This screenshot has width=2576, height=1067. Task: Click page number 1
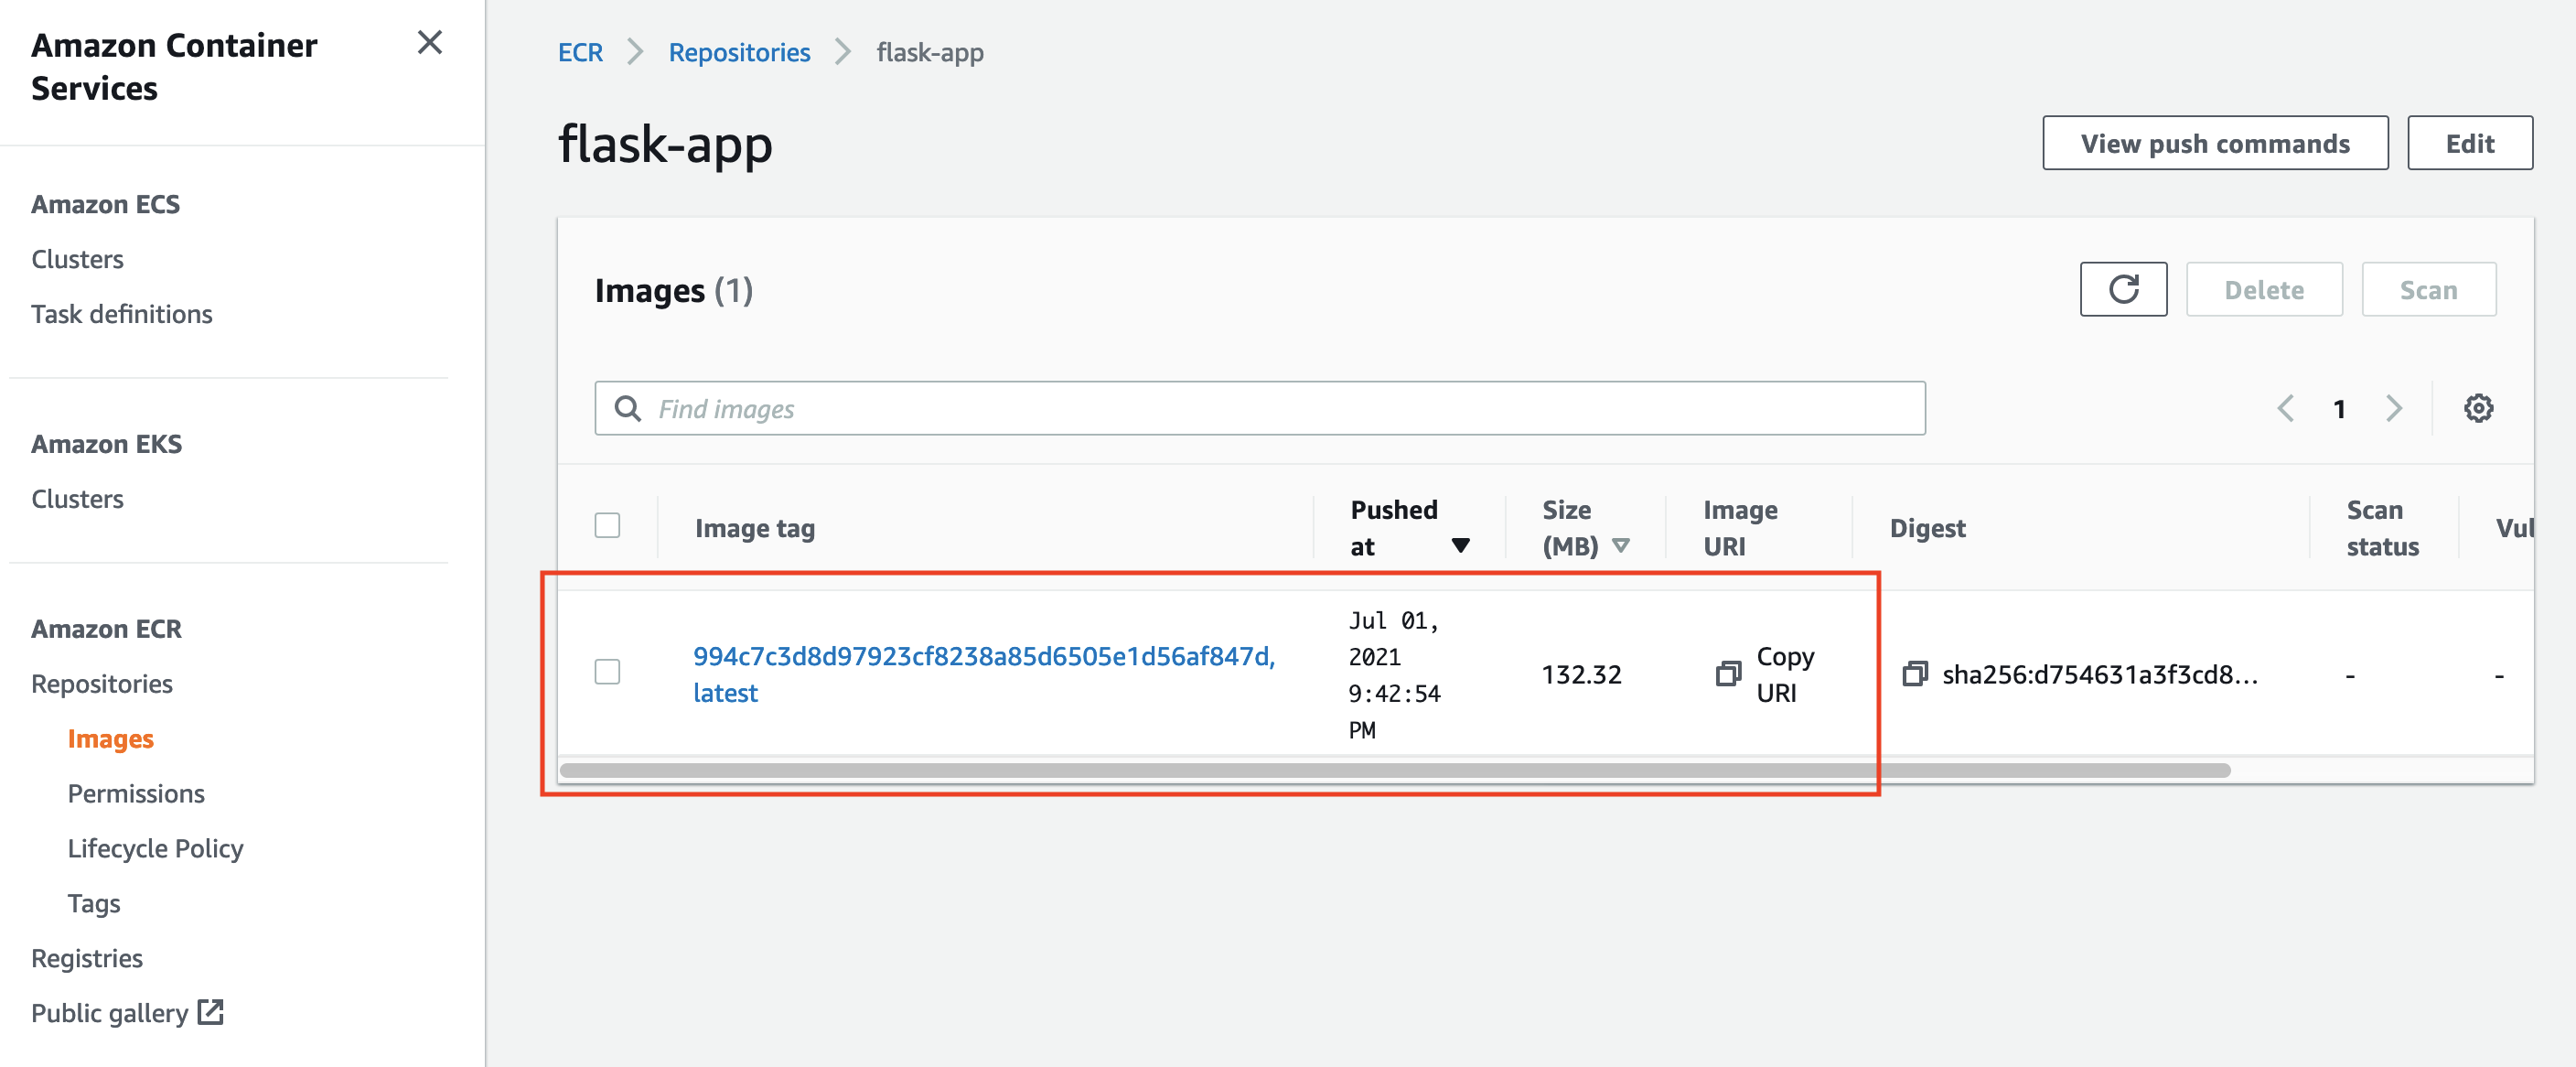pyautogui.click(x=2339, y=408)
